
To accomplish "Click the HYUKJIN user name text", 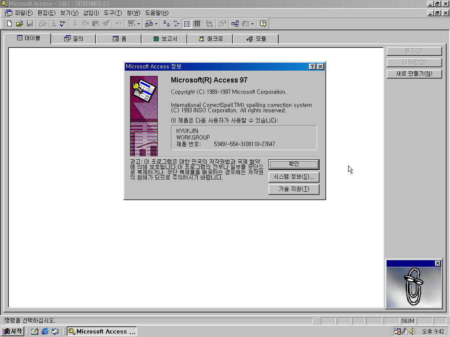I will click(x=187, y=131).
